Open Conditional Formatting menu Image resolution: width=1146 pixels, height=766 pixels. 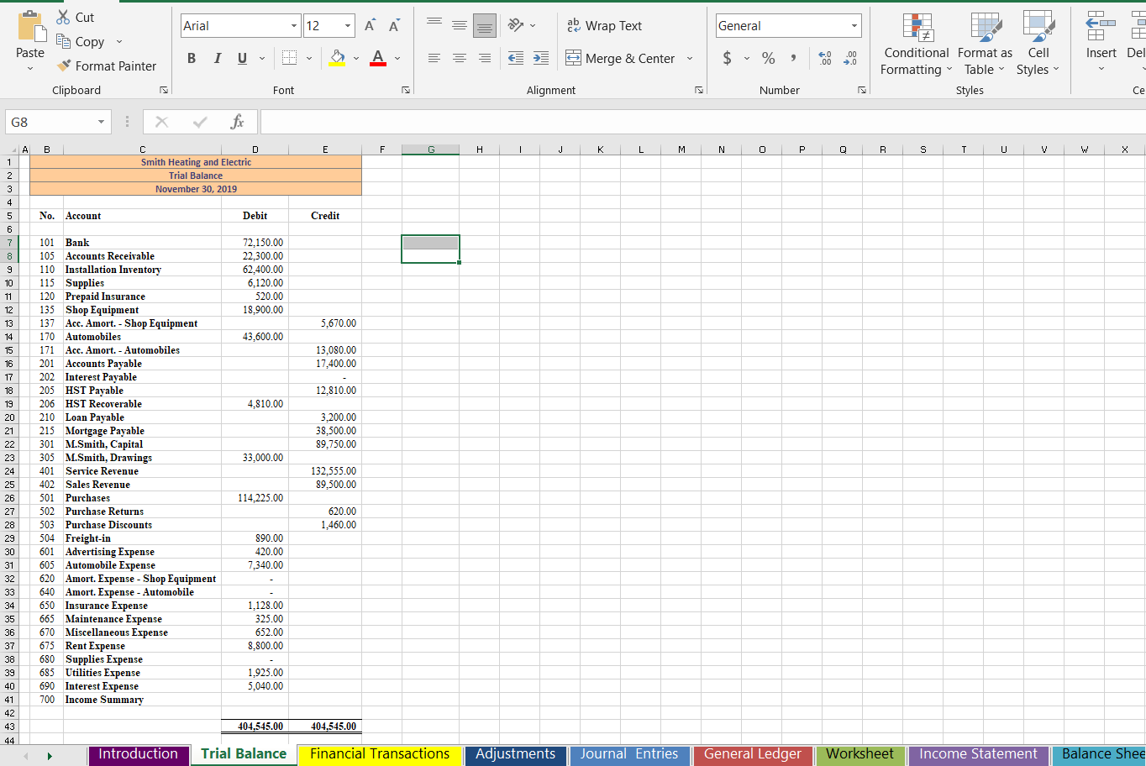click(917, 45)
